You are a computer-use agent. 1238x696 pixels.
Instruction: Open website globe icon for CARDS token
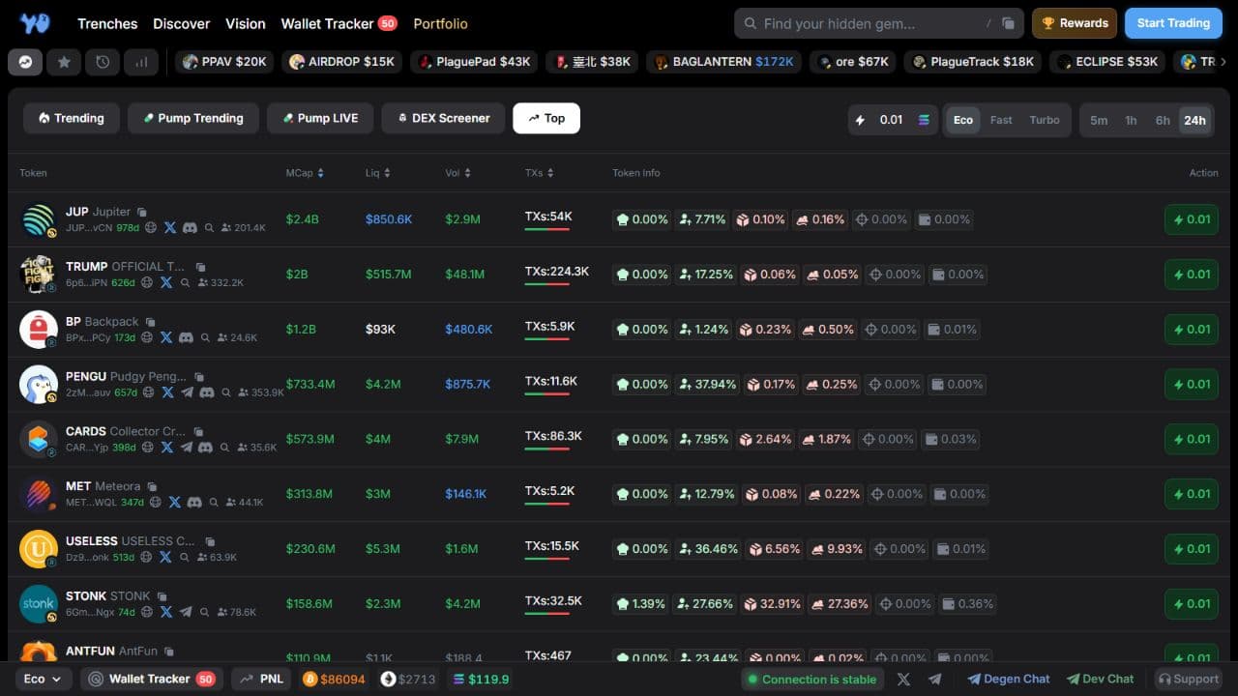pyautogui.click(x=148, y=449)
